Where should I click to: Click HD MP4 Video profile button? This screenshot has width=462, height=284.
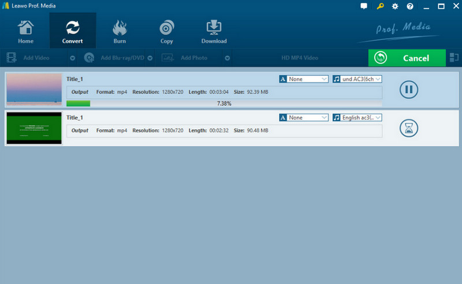[x=300, y=58]
